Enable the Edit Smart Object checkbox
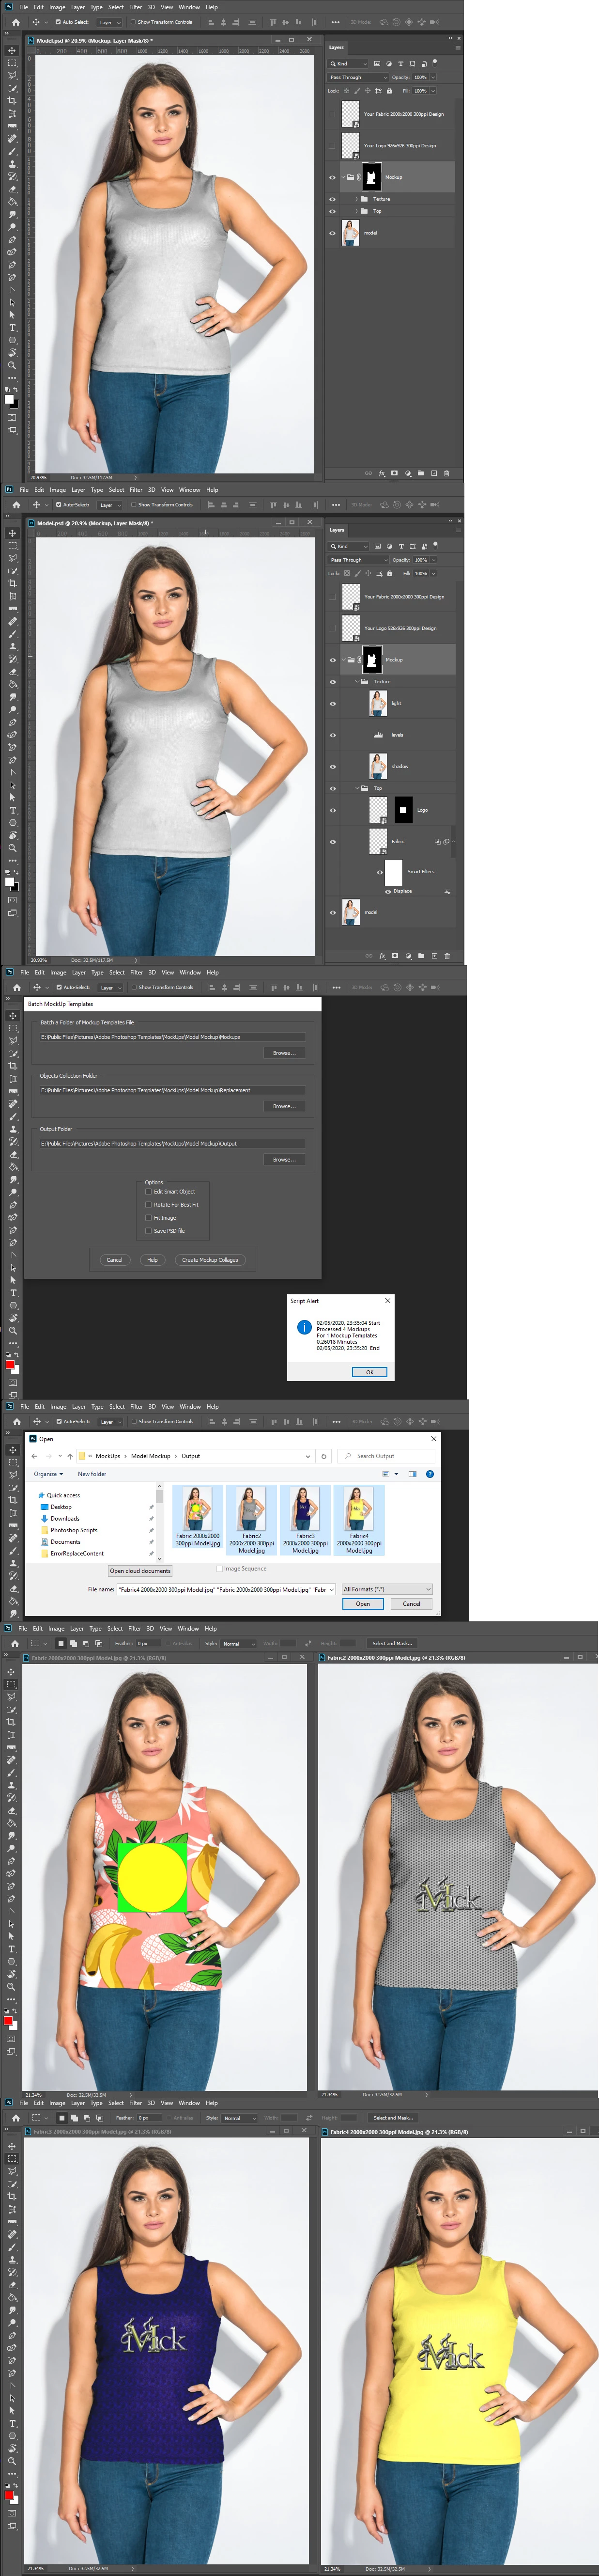The image size is (599, 2576). (148, 1191)
